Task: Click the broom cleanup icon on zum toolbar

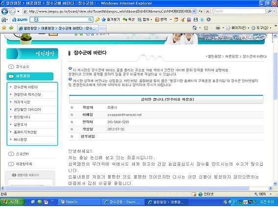Action: [182, 20]
